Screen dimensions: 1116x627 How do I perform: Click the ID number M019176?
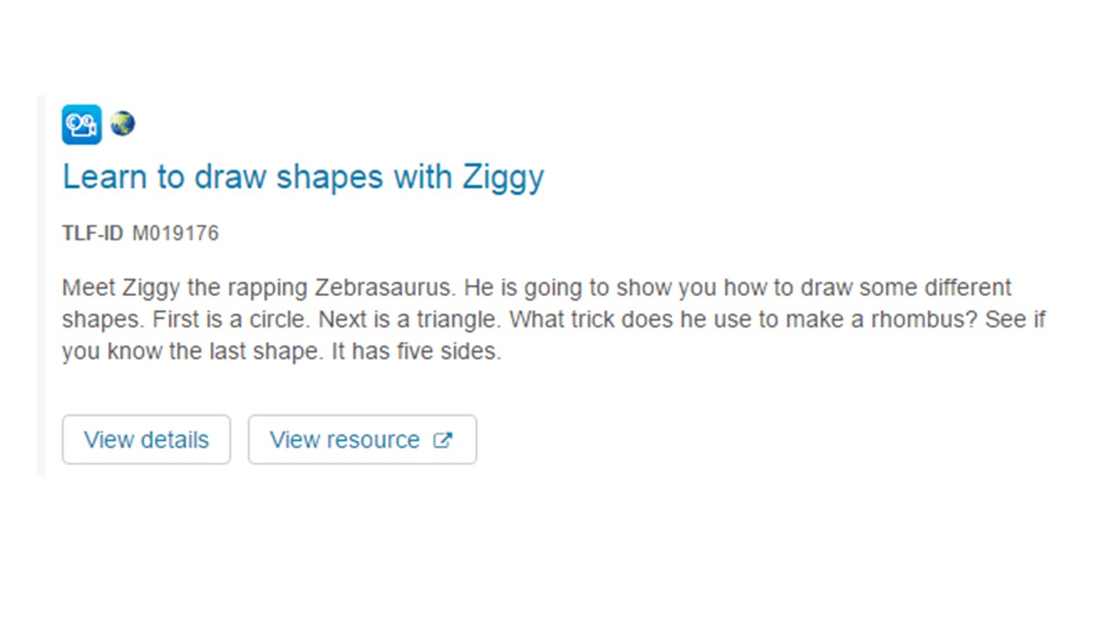(x=175, y=233)
